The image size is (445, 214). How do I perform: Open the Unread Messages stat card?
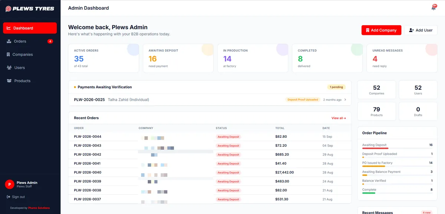click(402, 58)
